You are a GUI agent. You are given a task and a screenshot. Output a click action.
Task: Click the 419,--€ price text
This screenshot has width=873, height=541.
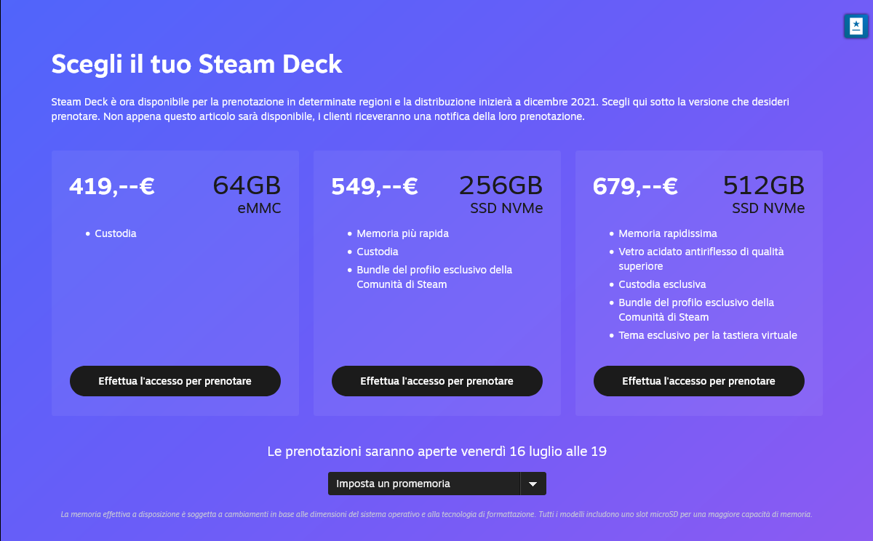111,186
